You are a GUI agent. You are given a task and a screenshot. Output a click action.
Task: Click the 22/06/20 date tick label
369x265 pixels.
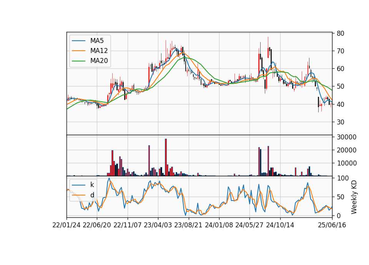coord(97,225)
